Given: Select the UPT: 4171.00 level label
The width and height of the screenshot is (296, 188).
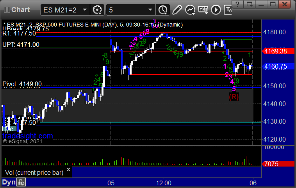Looking at the screenshot, I should pos(21,45).
